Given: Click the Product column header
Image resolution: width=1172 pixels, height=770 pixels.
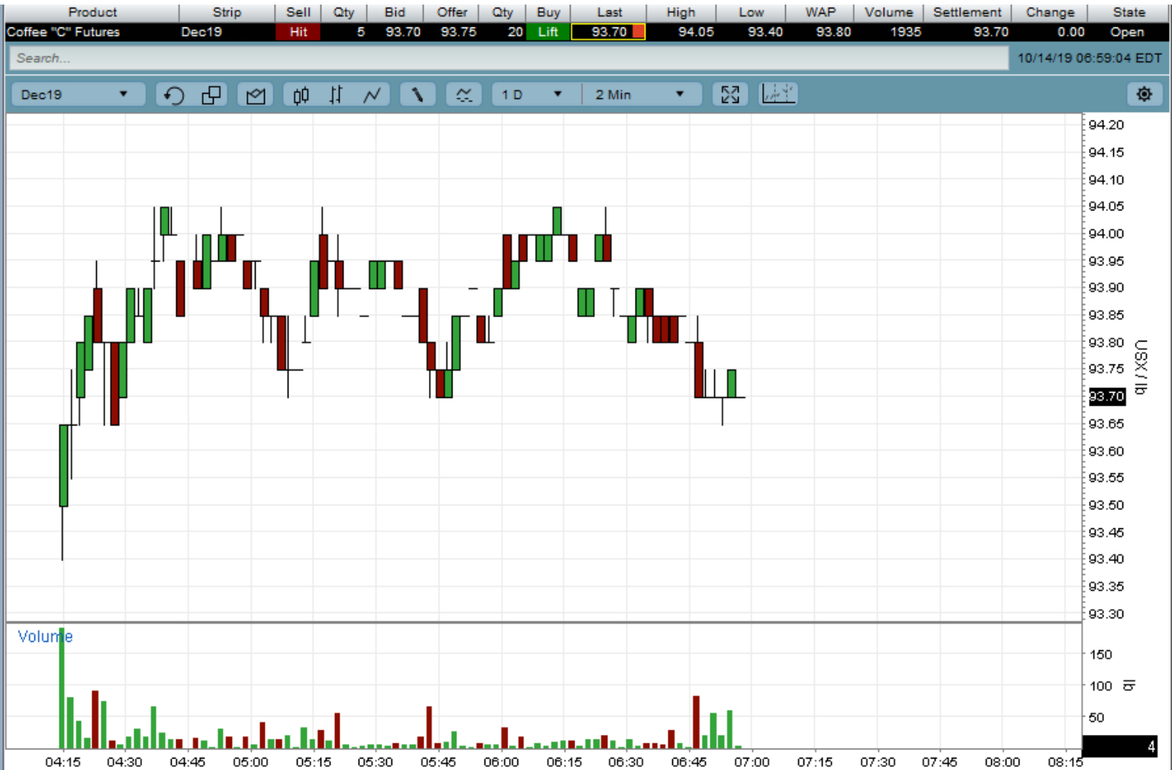Looking at the screenshot, I should (x=92, y=12).
